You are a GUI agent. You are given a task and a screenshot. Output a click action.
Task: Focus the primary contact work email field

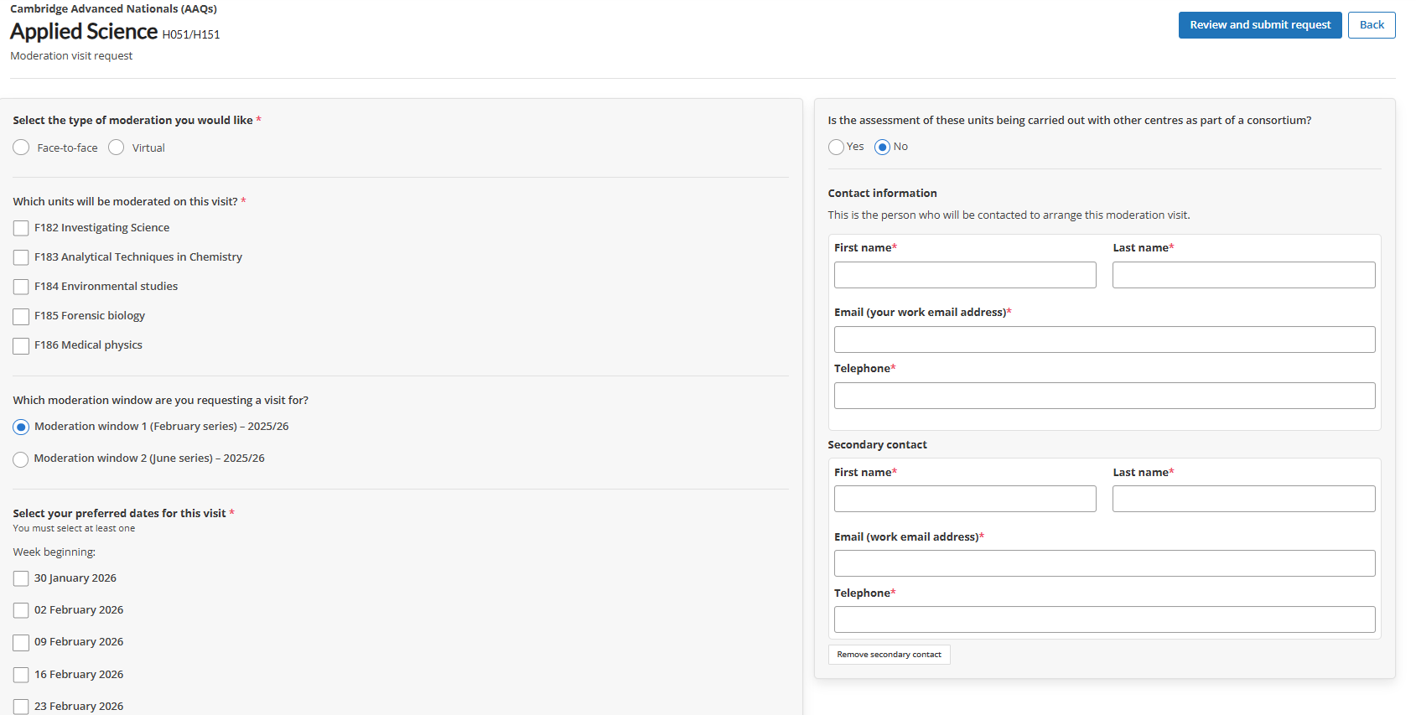coord(1103,339)
